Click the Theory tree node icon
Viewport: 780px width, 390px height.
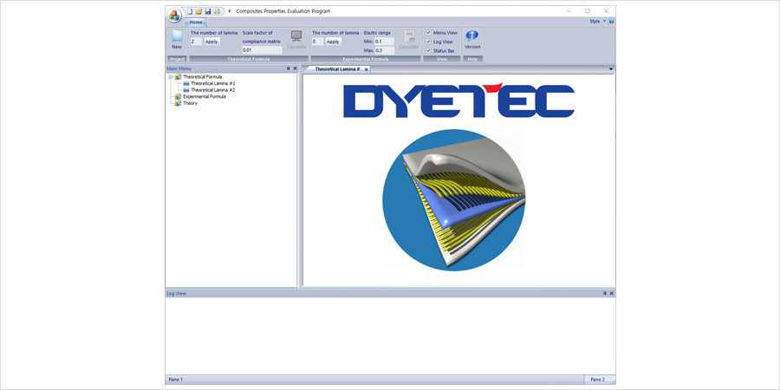(178, 103)
